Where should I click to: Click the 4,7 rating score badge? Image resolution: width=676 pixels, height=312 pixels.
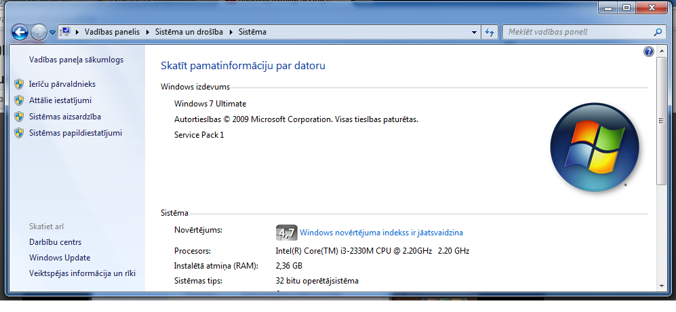click(286, 233)
